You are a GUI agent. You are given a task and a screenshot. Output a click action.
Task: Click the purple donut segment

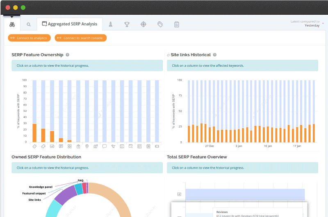pos(66,195)
